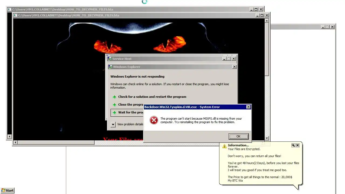Click the vertical scrollbar down arrow in front HTA
The image size is (345, 194).
(x=267, y=138)
